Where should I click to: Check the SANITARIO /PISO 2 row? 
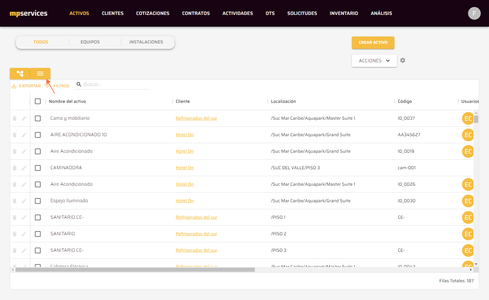pos(38,234)
